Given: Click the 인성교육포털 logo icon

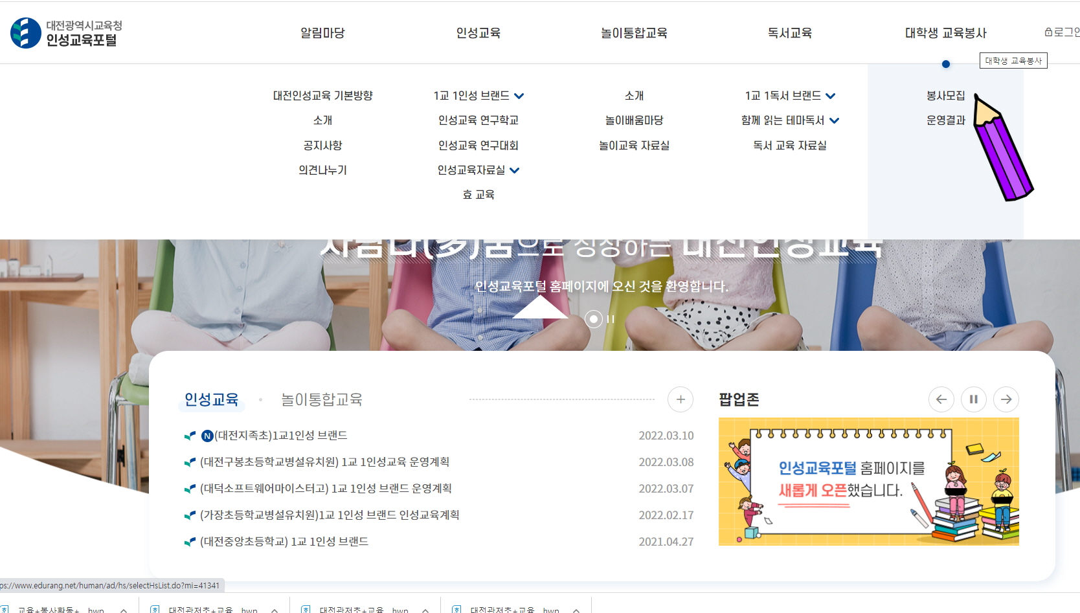Looking at the screenshot, I should click(26, 33).
